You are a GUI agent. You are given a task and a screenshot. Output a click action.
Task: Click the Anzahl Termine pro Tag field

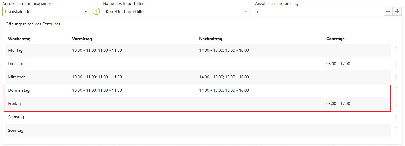pyautogui.click(x=319, y=11)
